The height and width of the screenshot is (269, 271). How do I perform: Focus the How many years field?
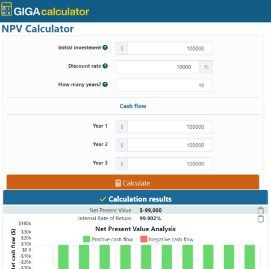[x=164, y=85]
